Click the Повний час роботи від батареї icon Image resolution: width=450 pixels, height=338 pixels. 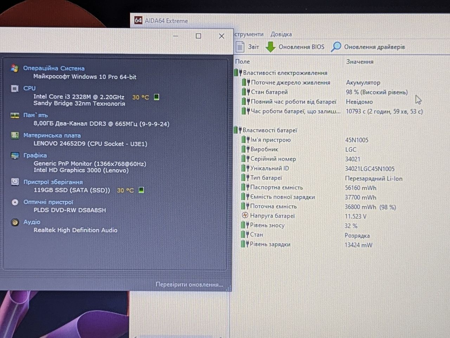245,102
